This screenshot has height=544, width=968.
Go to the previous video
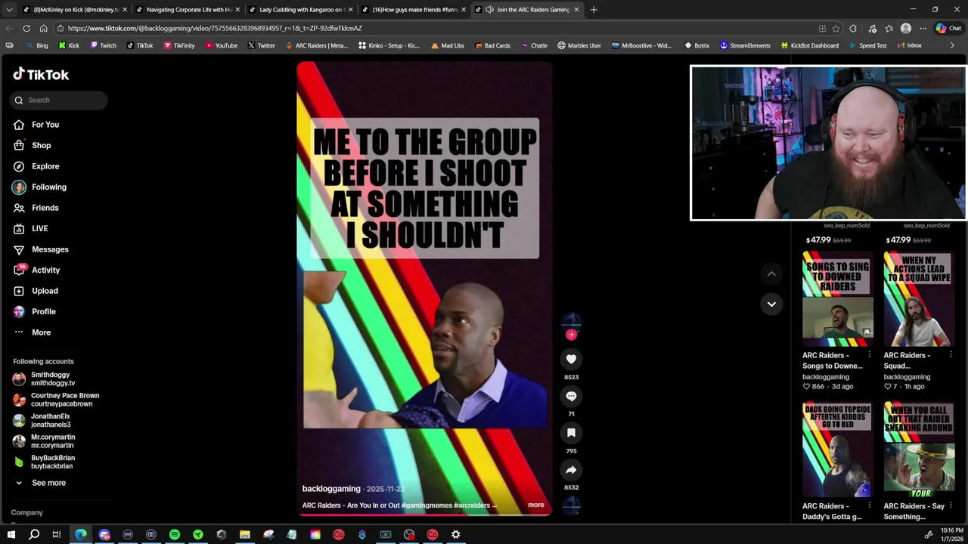(x=771, y=274)
